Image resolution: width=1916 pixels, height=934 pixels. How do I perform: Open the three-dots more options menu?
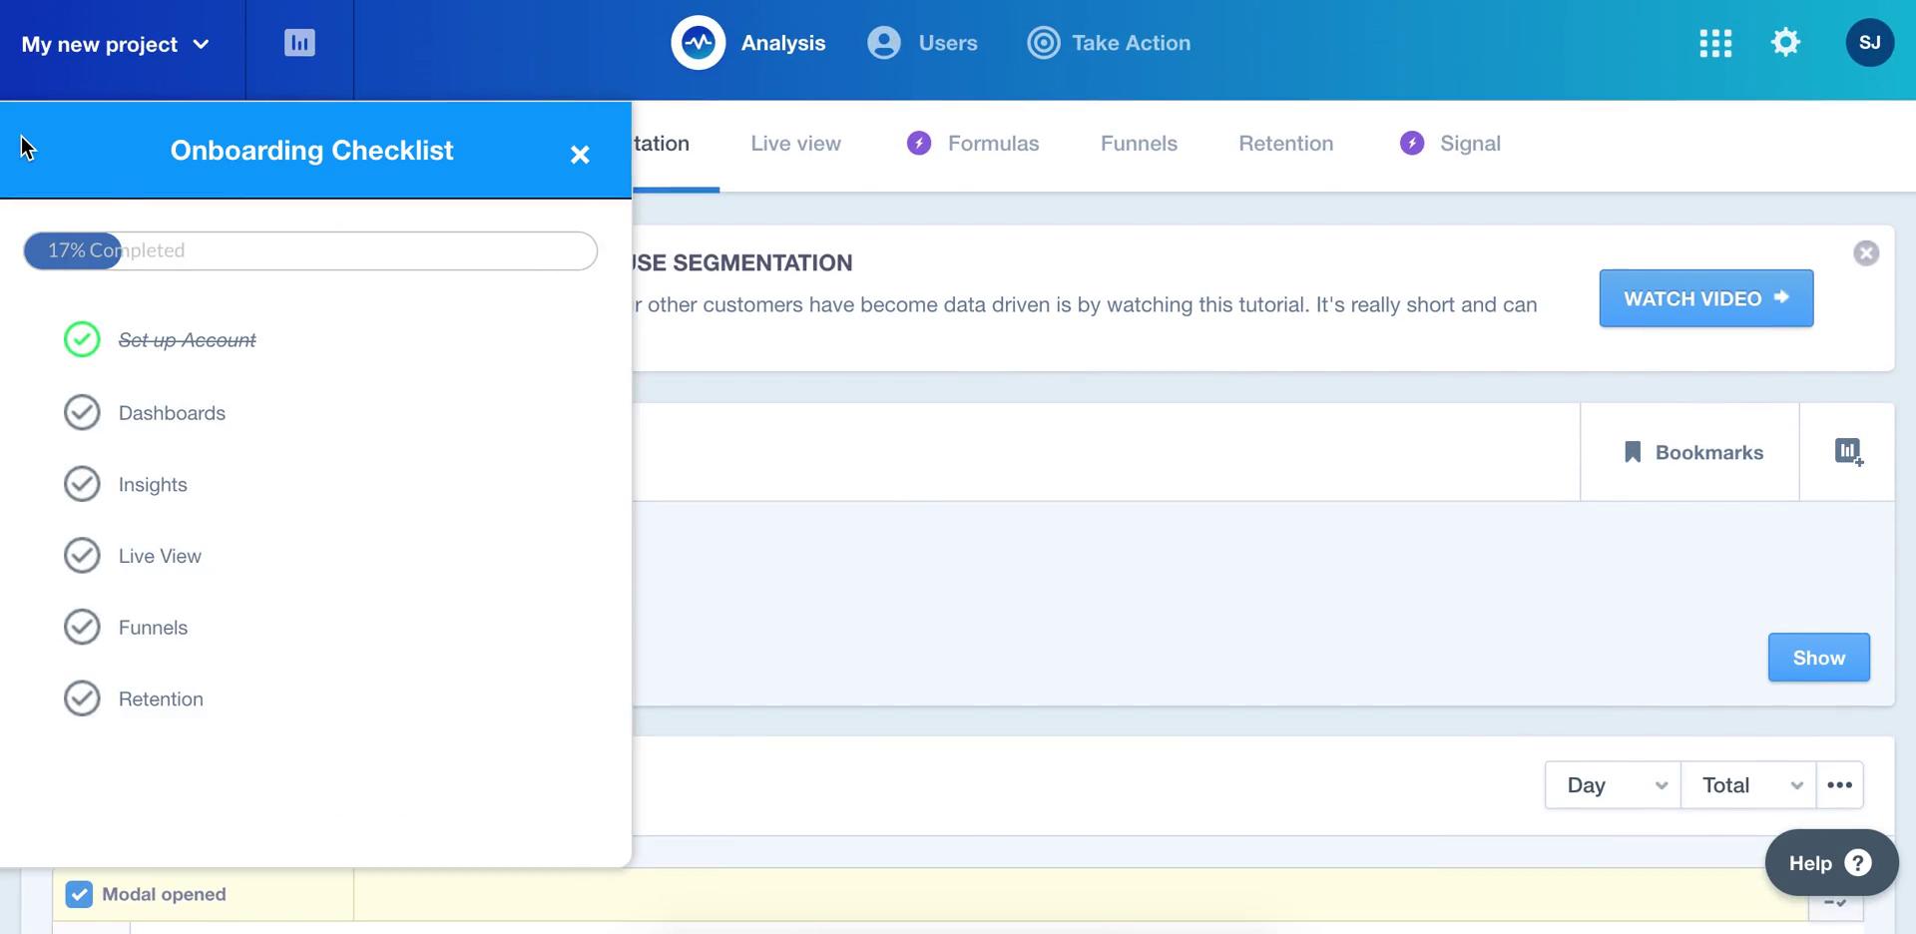[1839, 785]
